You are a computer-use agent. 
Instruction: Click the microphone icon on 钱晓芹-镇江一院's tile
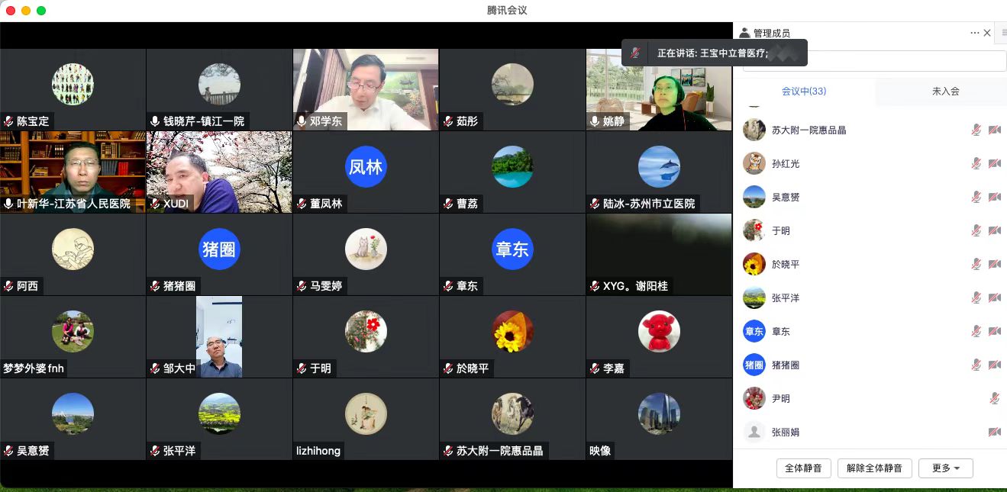[155, 121]
